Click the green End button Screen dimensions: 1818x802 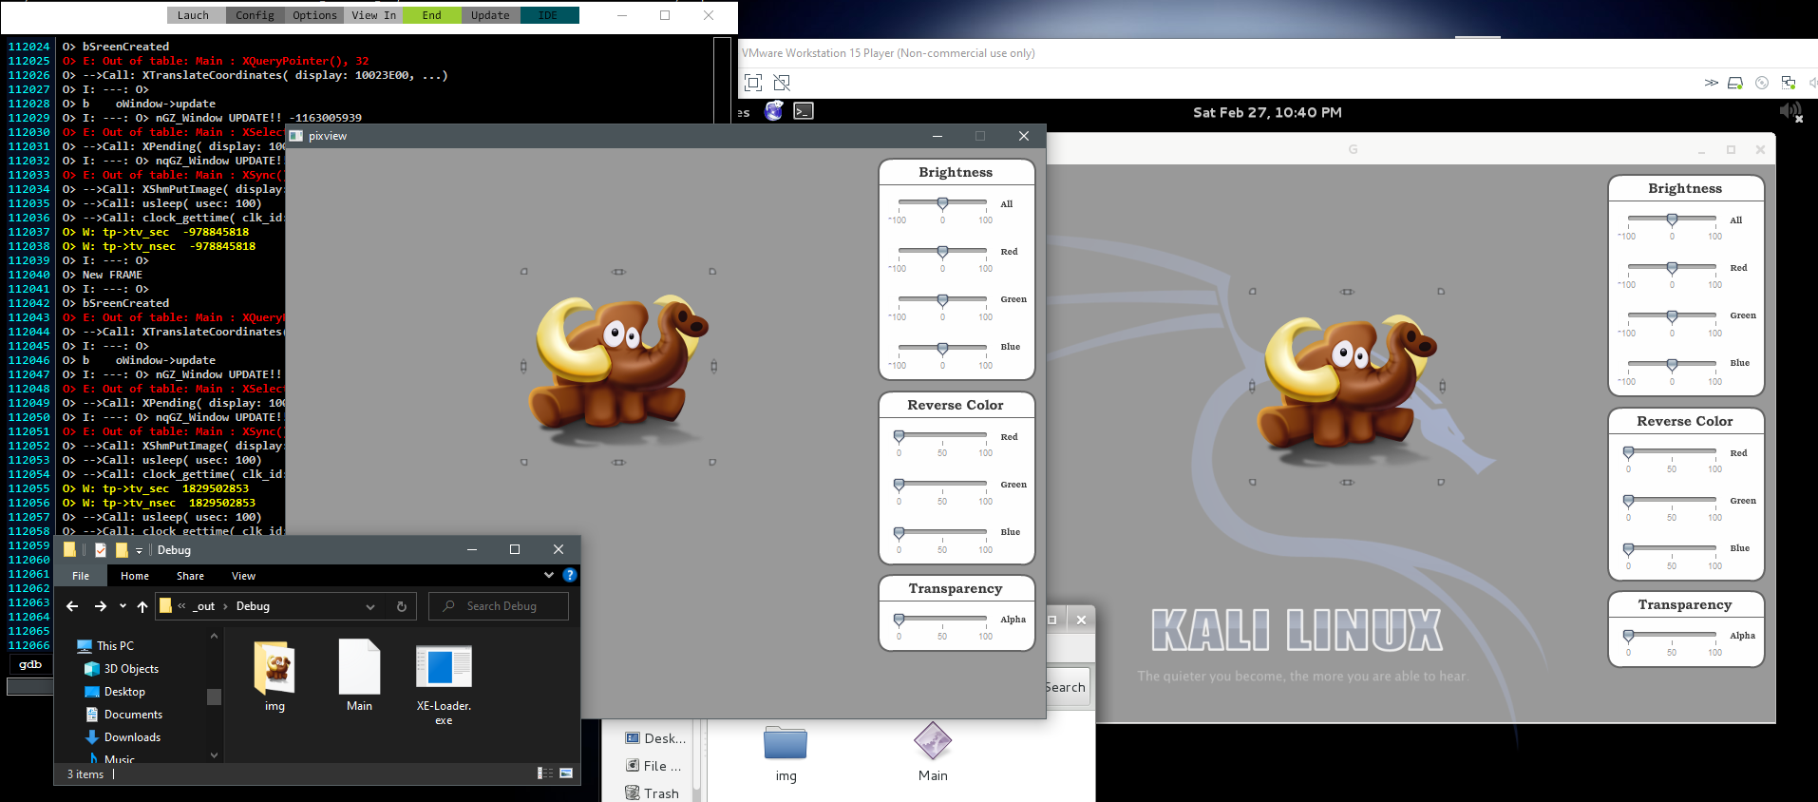[431, 15]
